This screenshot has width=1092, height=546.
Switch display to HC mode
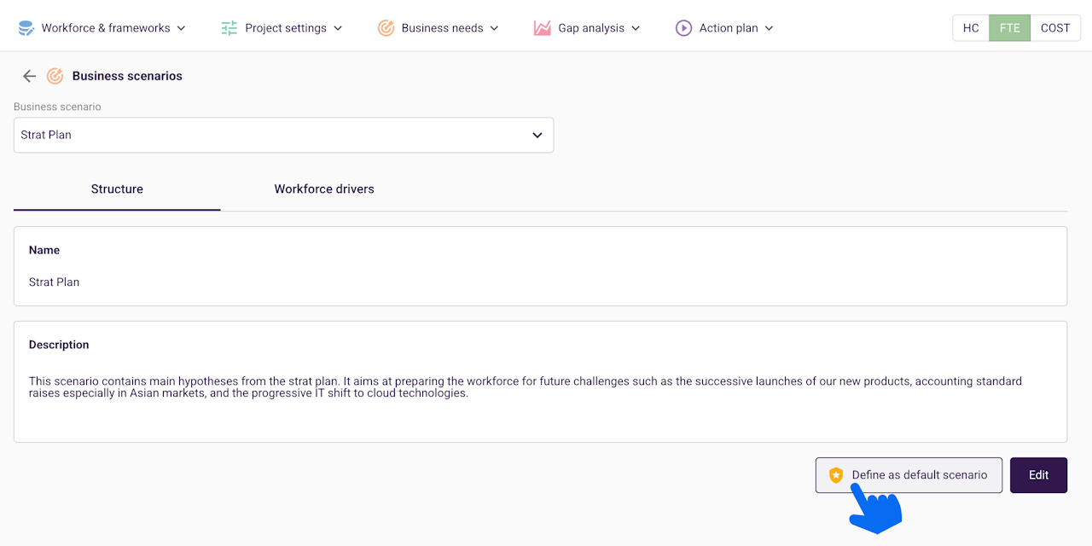click(971, 28)
